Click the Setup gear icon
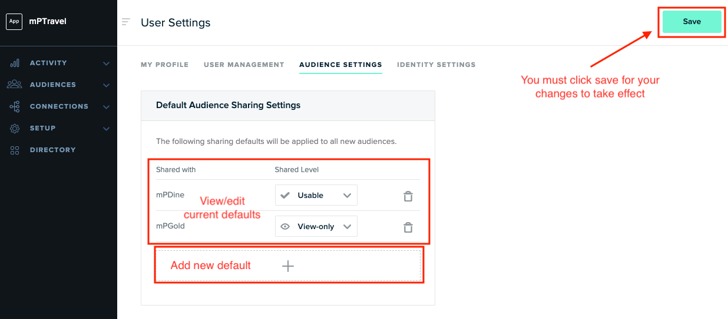 click(x=15, y=128)
